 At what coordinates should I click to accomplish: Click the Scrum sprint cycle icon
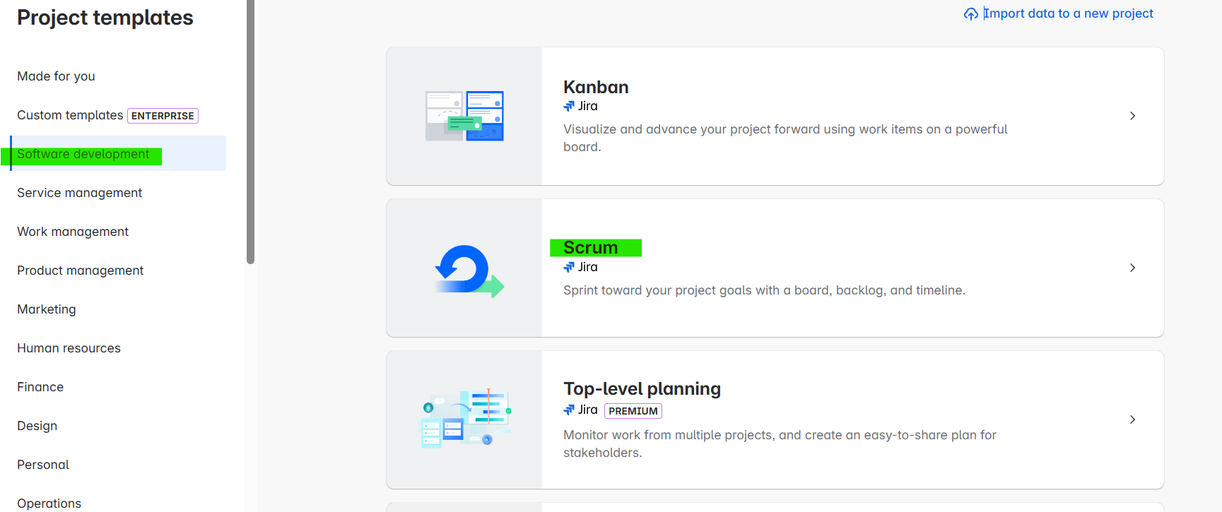(467, 270)
